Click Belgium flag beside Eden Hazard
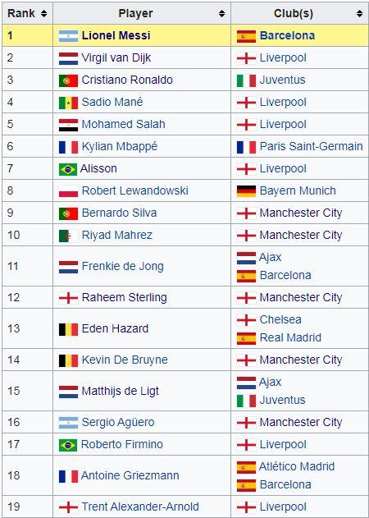369x518 pixels. pos(68,329)
